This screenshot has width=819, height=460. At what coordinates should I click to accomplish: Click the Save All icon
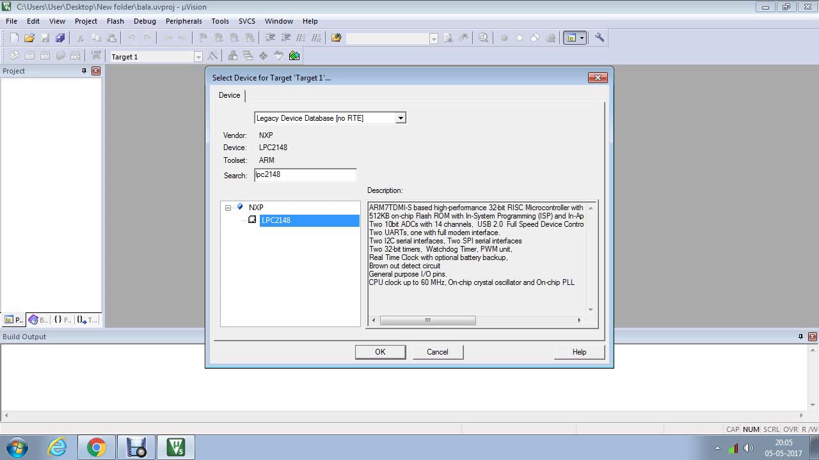coord(60,38)
